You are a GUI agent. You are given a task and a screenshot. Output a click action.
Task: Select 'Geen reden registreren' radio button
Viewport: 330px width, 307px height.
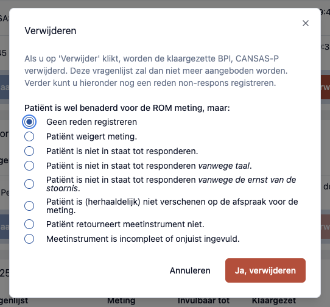tap(29, 122)
